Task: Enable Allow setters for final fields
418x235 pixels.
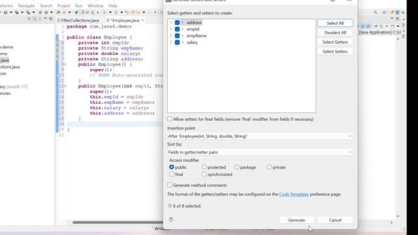Action: click(170, 119)
